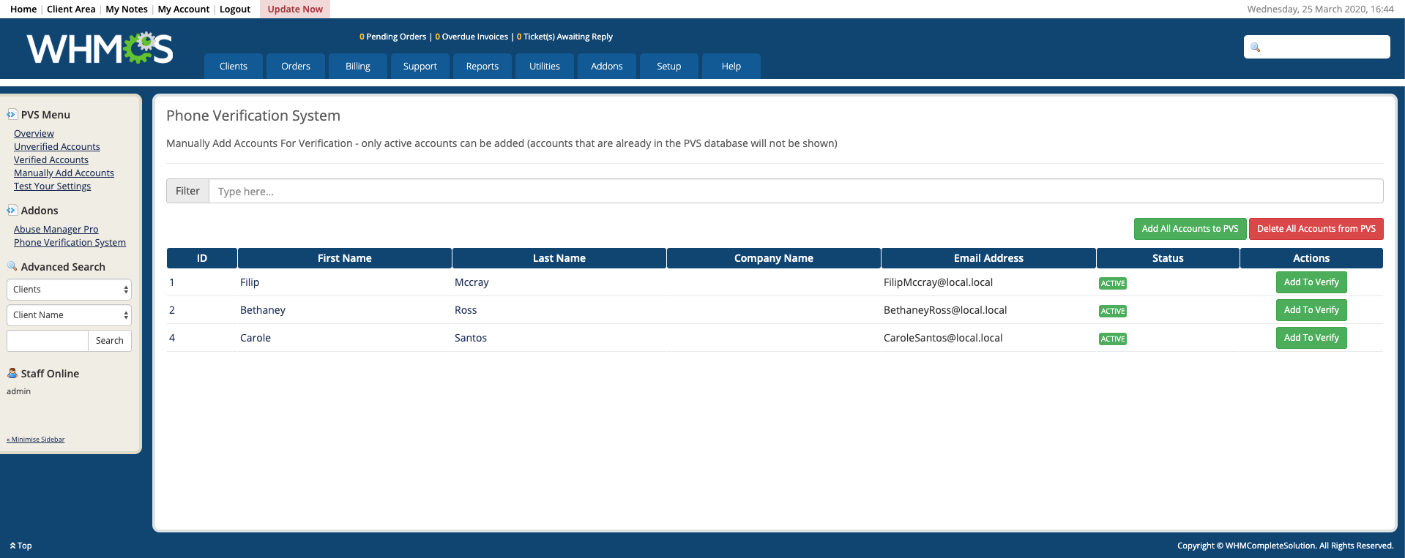Viewport: 1405px width, 558px height.
Task: Open the Support menu
Action: point(420,66)
